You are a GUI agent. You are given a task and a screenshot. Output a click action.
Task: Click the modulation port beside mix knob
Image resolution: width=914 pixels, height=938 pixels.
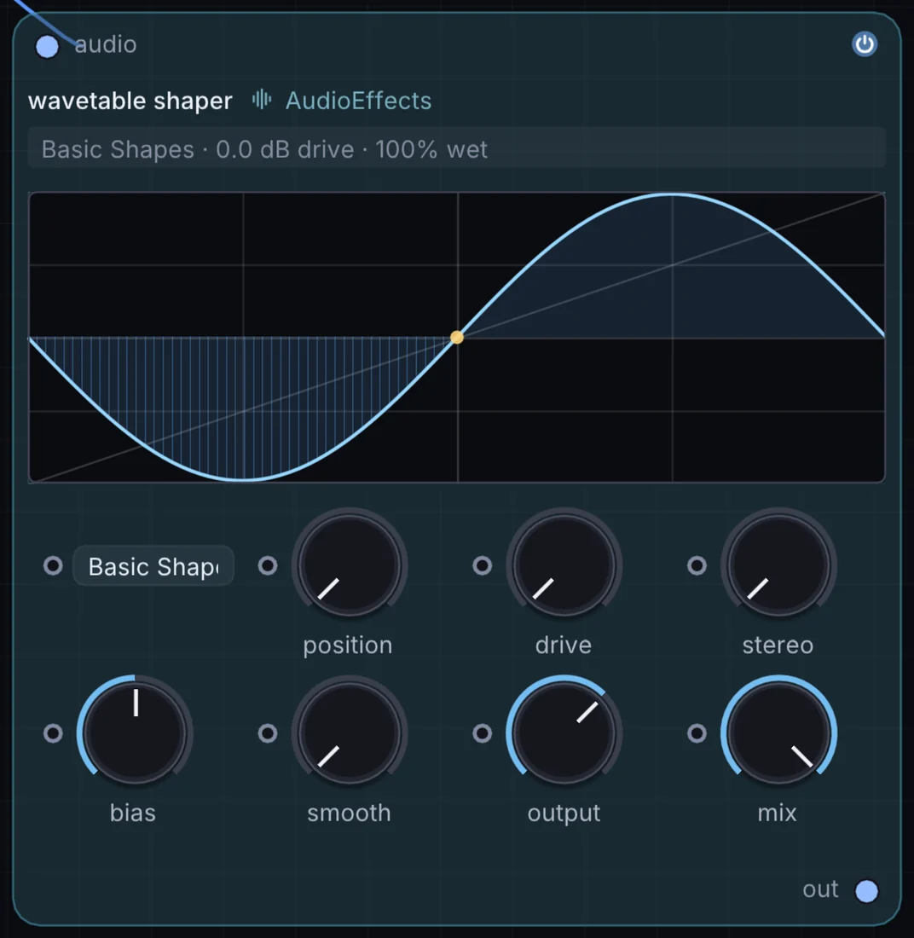[x=697, y=733]
